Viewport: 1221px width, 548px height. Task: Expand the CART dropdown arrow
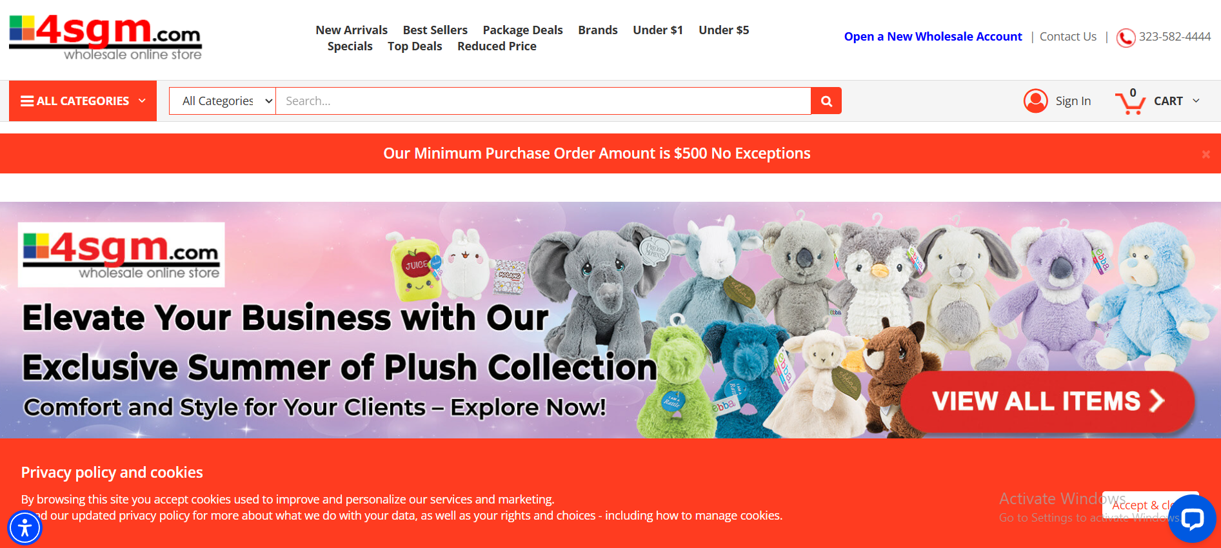1196,101
